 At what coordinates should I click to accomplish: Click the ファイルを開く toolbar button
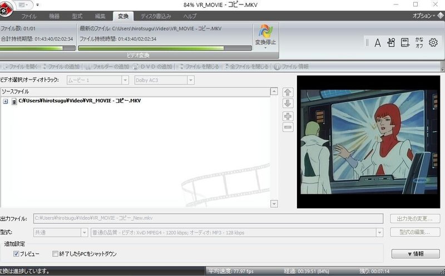[x=21, y=67]
